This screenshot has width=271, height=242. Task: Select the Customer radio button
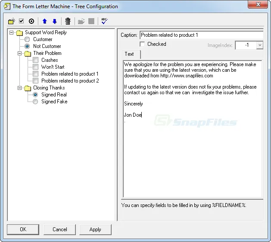pyautogui.click(x=27, y=39)
